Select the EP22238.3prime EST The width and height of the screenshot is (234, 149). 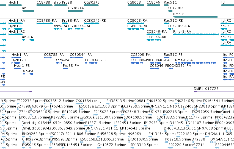pos(18,104)
